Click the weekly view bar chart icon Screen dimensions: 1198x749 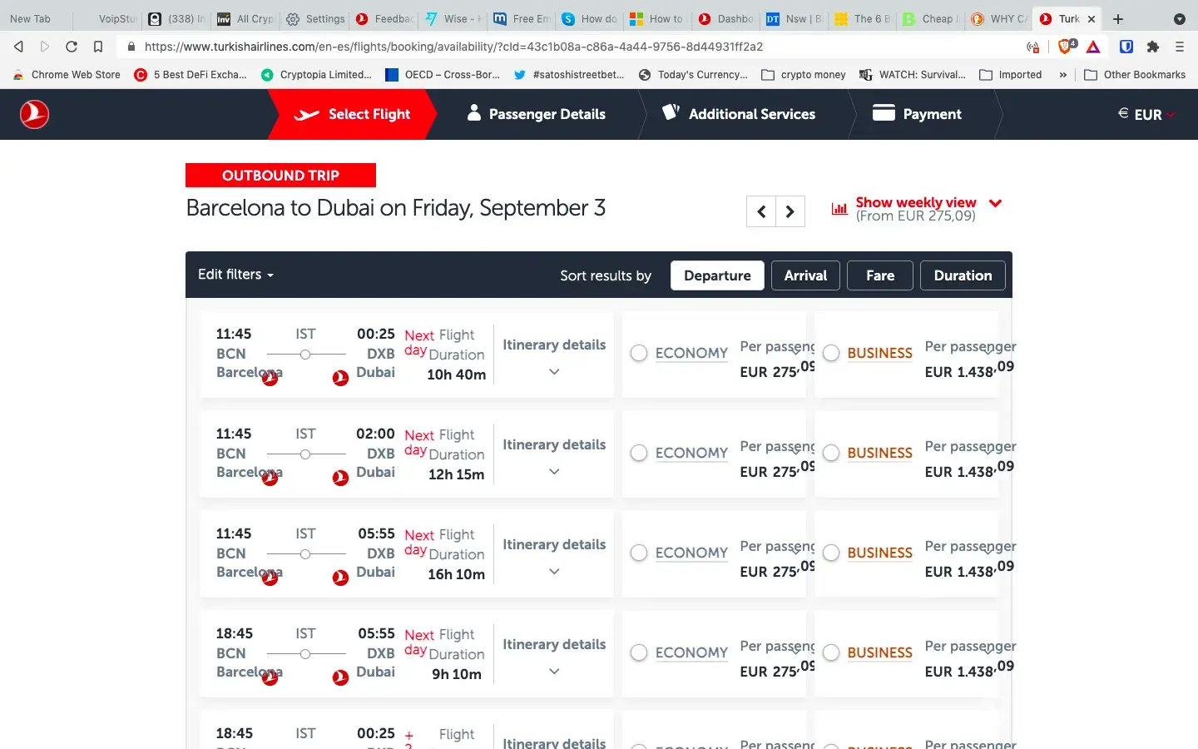click(839, 209)
